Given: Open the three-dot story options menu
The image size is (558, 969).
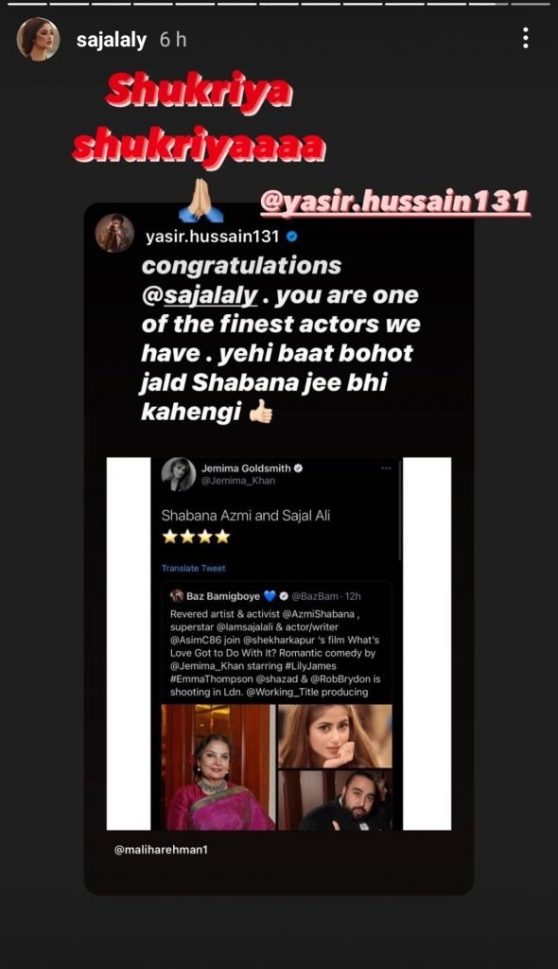Looking at the screenshot, I should [x=525, y=38].
